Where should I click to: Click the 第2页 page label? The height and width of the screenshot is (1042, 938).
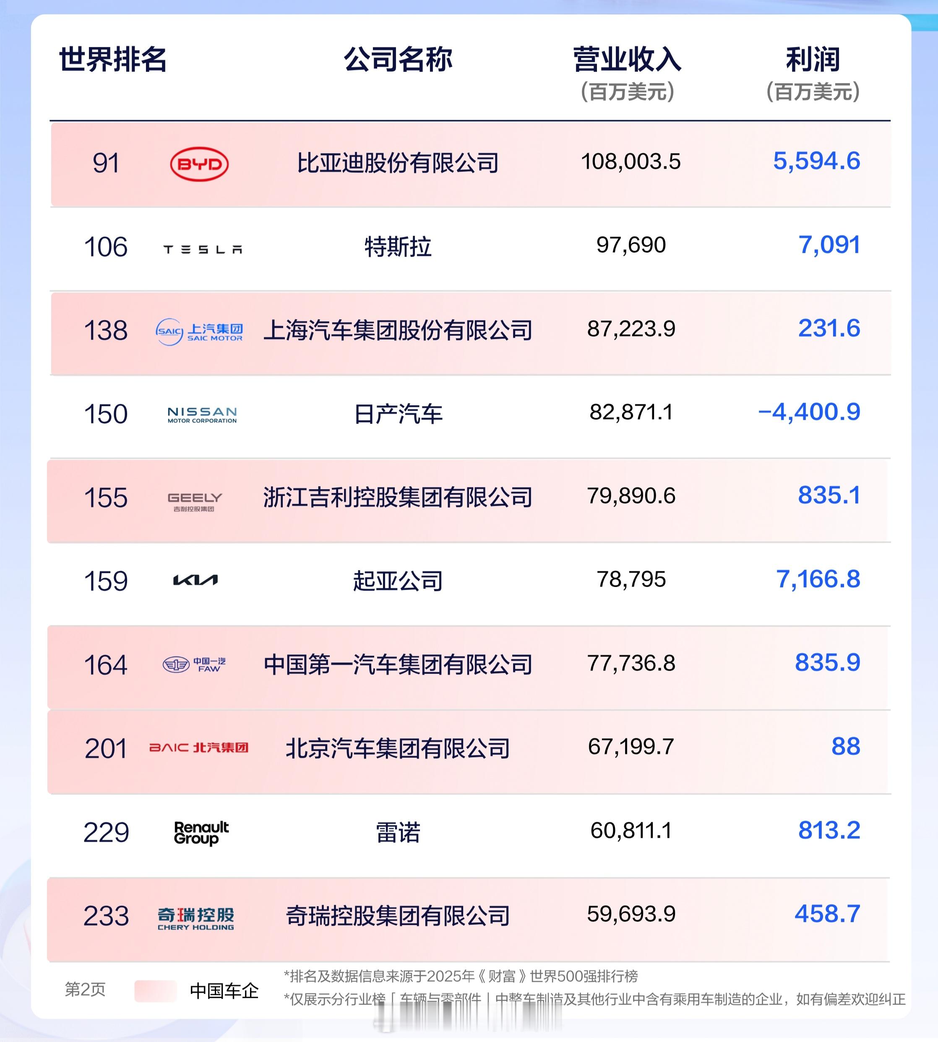coord(85,990)
